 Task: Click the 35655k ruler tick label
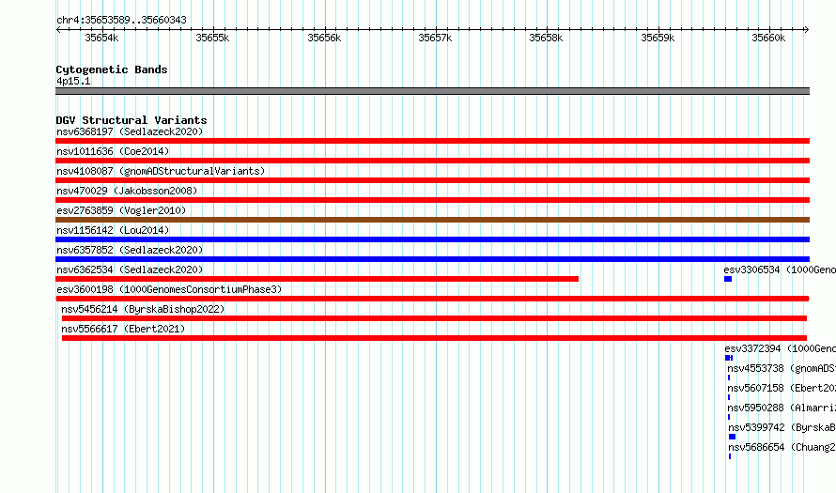click(x=212, y=38)
